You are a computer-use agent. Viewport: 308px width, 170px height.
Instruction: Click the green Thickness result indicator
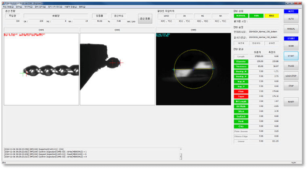pyautogui.click(x=241, y=66)
